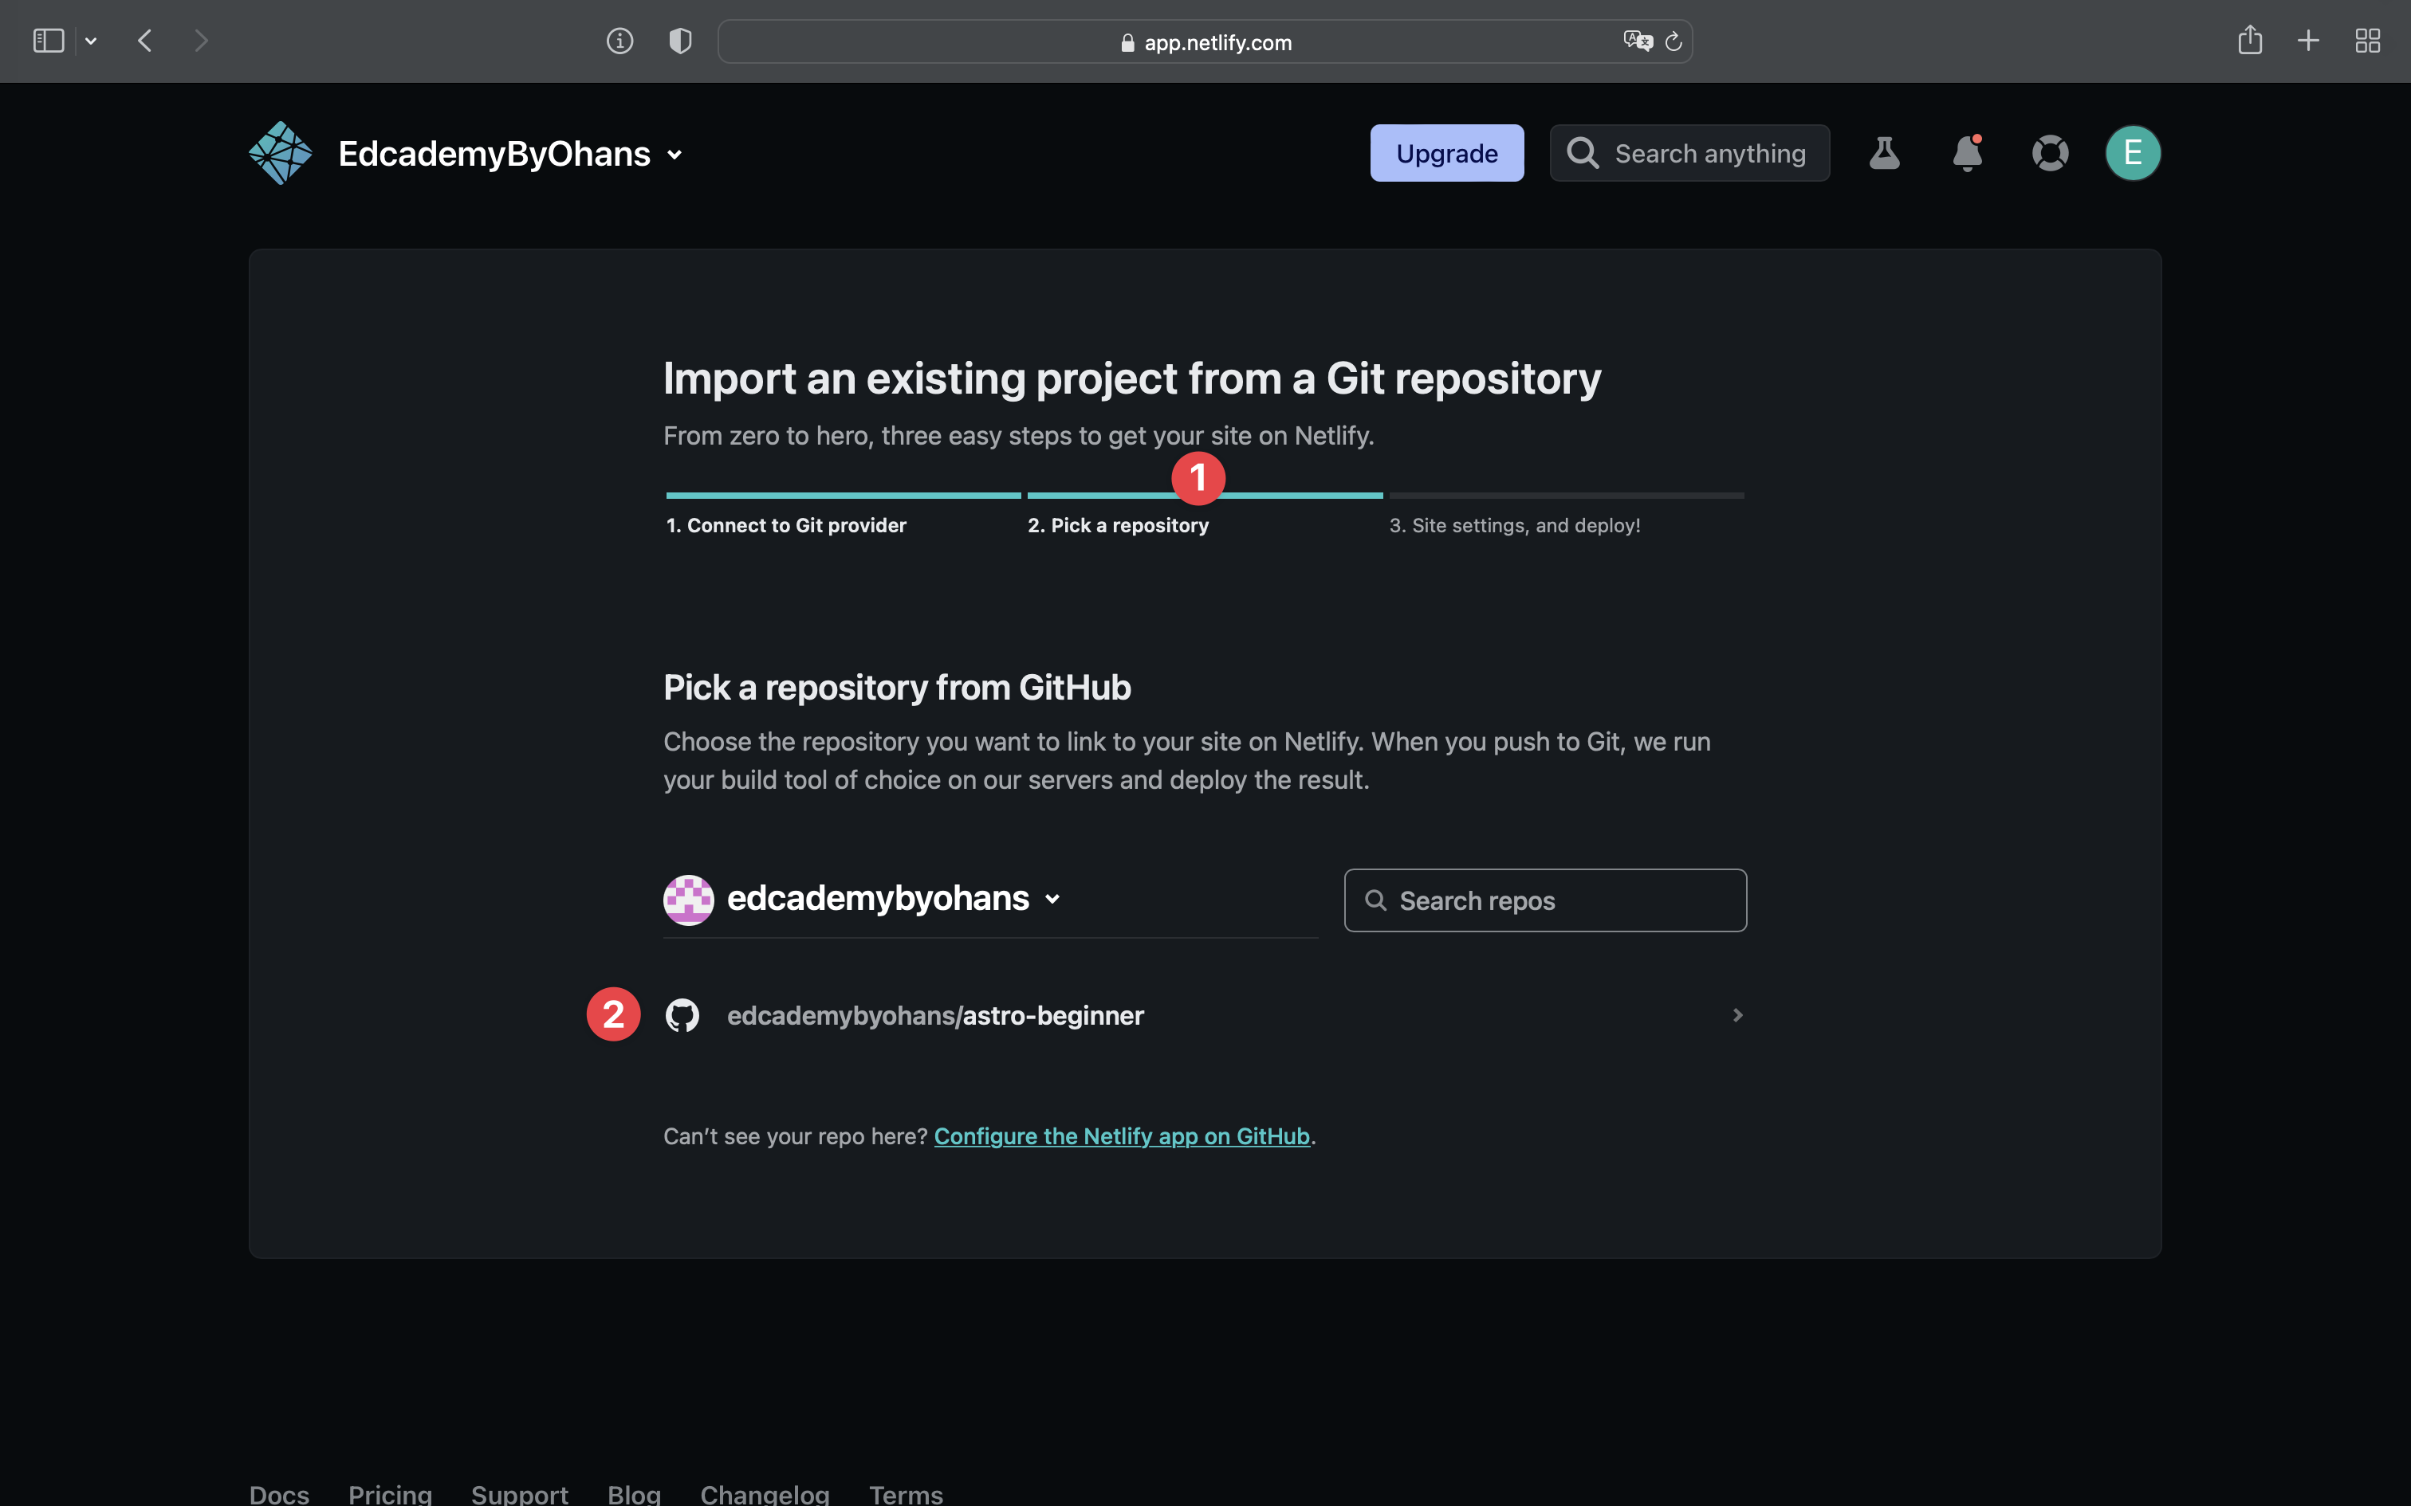
Task: Expand the edcademybyohans/astro-beginner repository row
Action: [1736, 1015]
